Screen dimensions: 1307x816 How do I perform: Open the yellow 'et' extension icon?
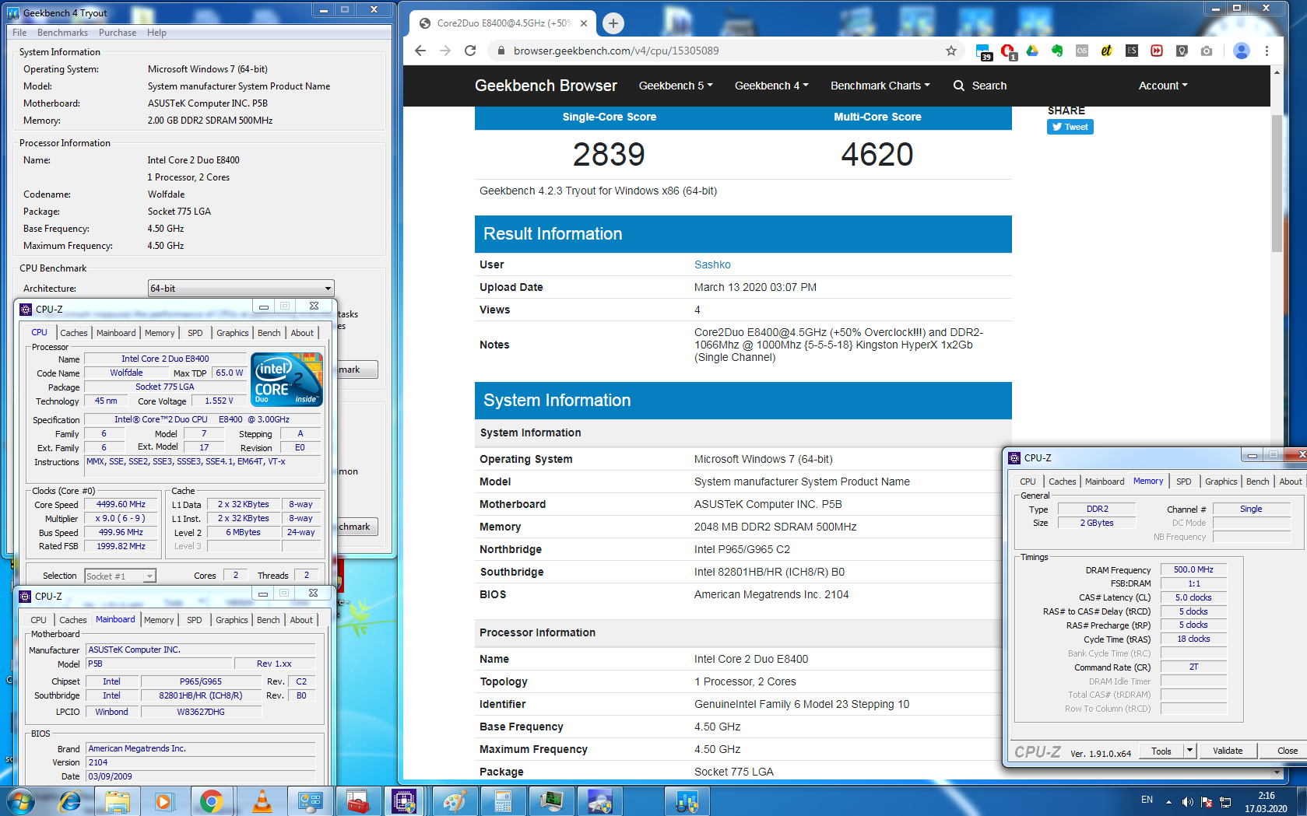(1107, 51)
